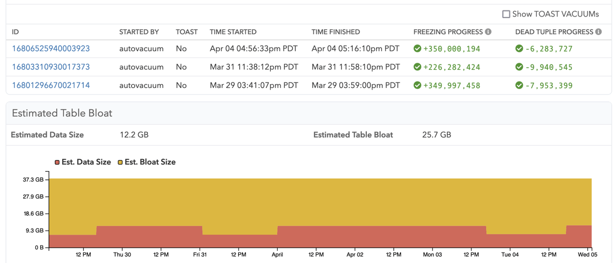
Task: Click the 12.2 GB estimated data size
Action: tap(134, 135)
